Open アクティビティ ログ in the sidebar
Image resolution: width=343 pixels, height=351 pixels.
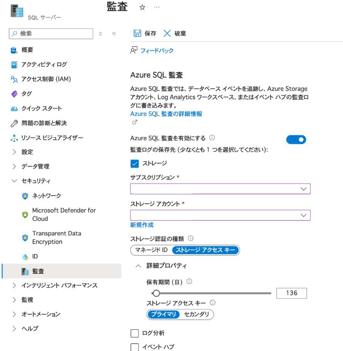pyautogui.click(x=44, y=65)
